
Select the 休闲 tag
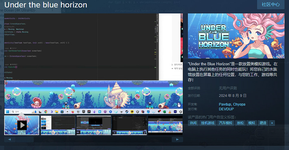(x=193, y=123)
